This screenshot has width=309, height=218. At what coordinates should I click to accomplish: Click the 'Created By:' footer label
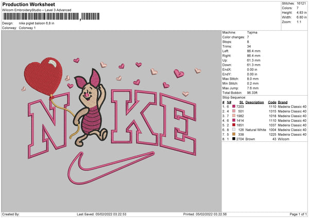pos(11,214)
